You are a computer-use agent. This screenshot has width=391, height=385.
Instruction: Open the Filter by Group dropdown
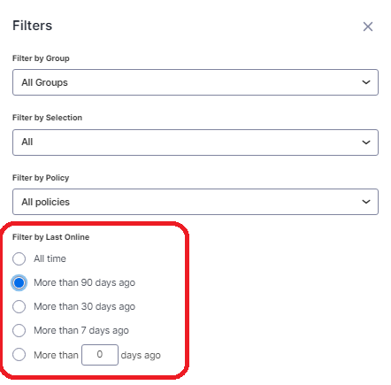click(195, 82)
